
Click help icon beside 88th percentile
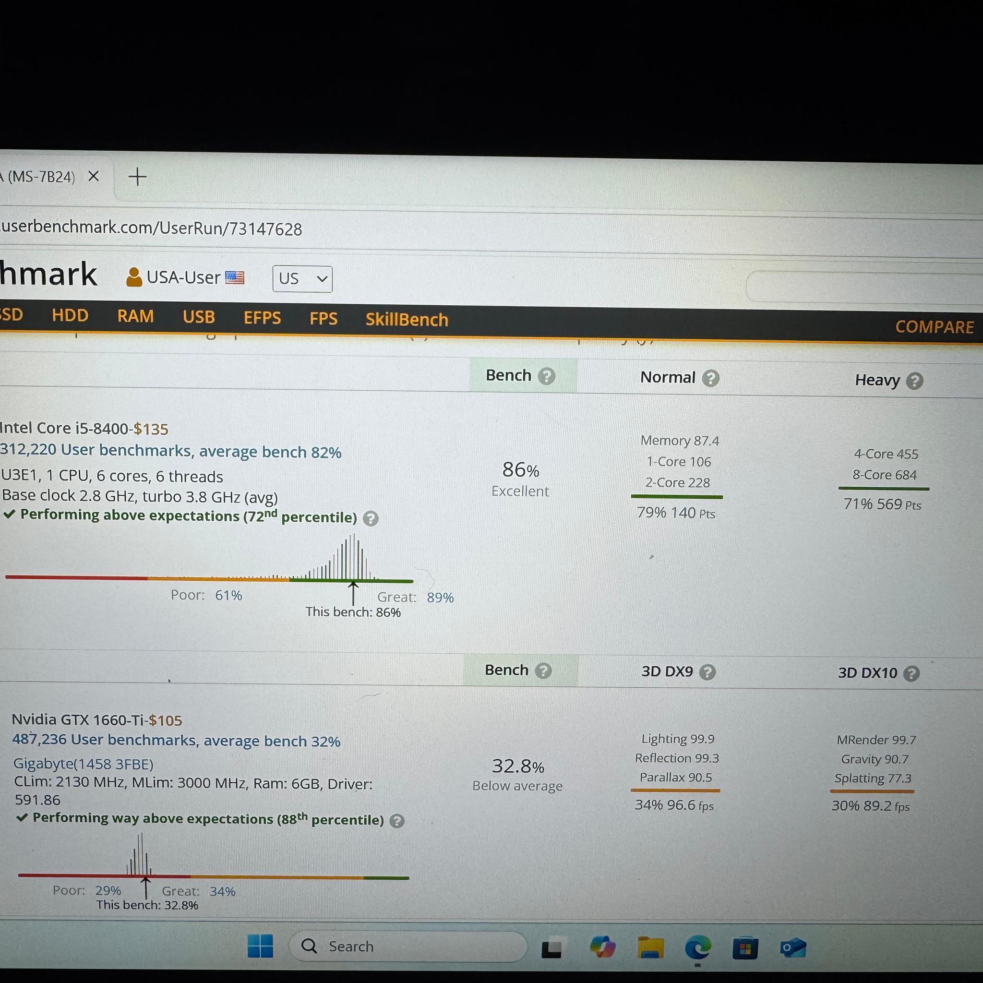tap(397, 821)
